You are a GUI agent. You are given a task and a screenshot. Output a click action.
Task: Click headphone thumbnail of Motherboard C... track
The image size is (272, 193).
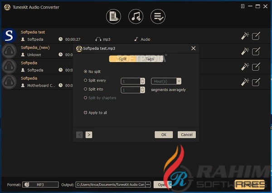pos(9,82)
